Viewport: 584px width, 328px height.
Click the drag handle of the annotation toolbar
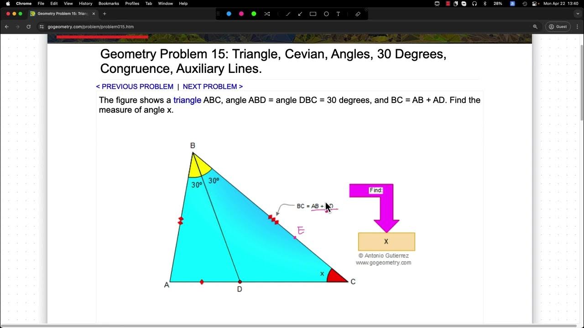[218, 14]
